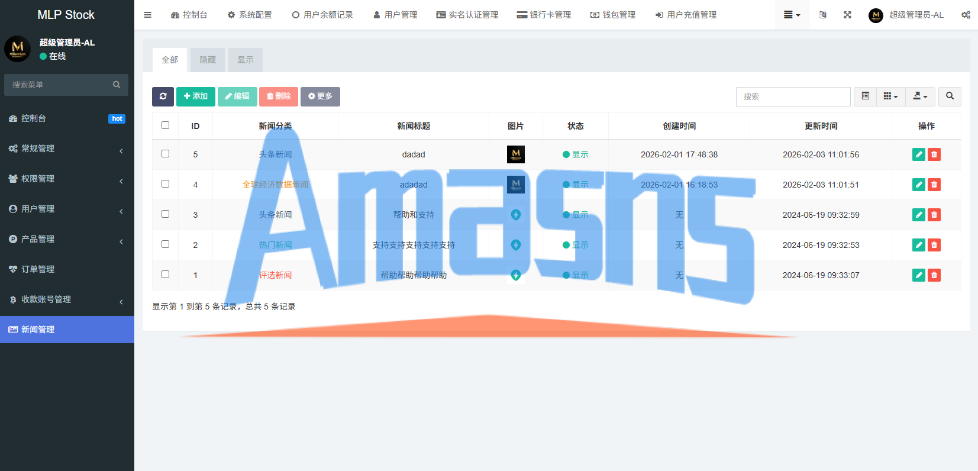
Task: Click the user avatar in the top bar
Action: coord(876,15)
